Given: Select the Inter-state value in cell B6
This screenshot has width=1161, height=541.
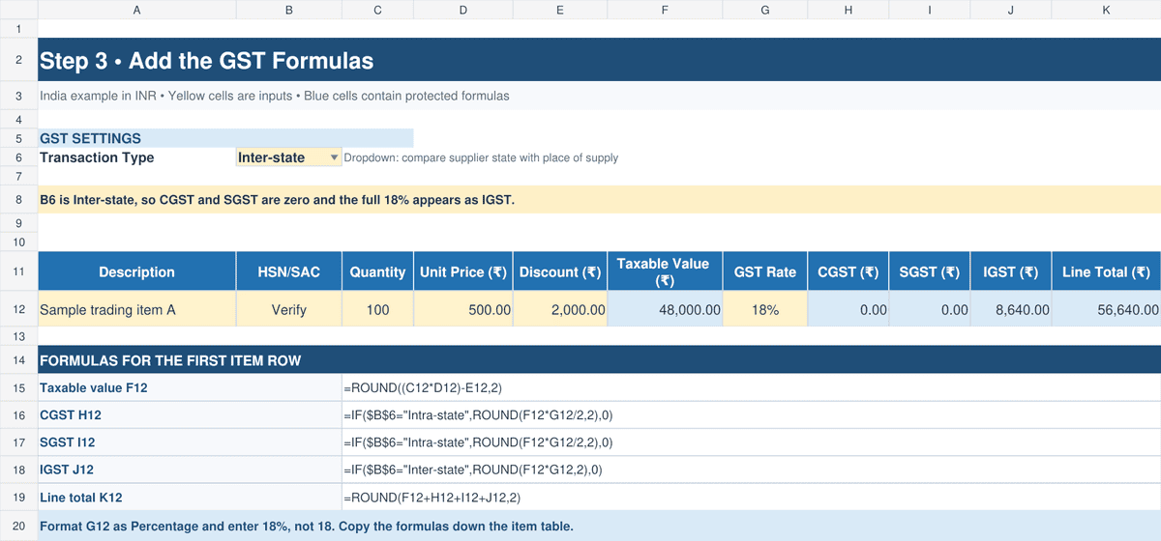Looking at the screenshot, I should [x=288, y=157].
